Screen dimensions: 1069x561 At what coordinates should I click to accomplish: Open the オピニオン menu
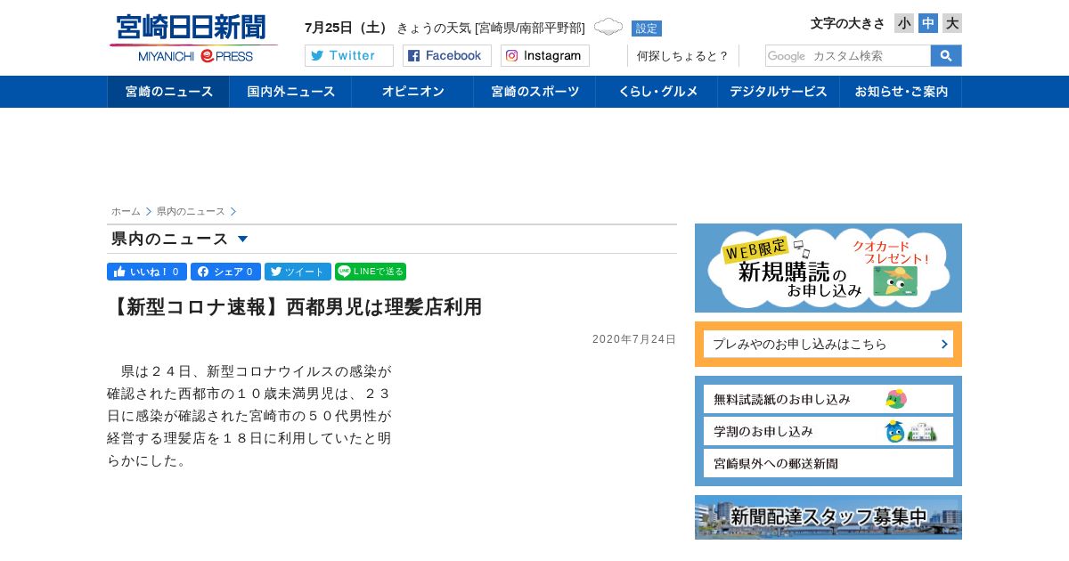click(412, 92)
